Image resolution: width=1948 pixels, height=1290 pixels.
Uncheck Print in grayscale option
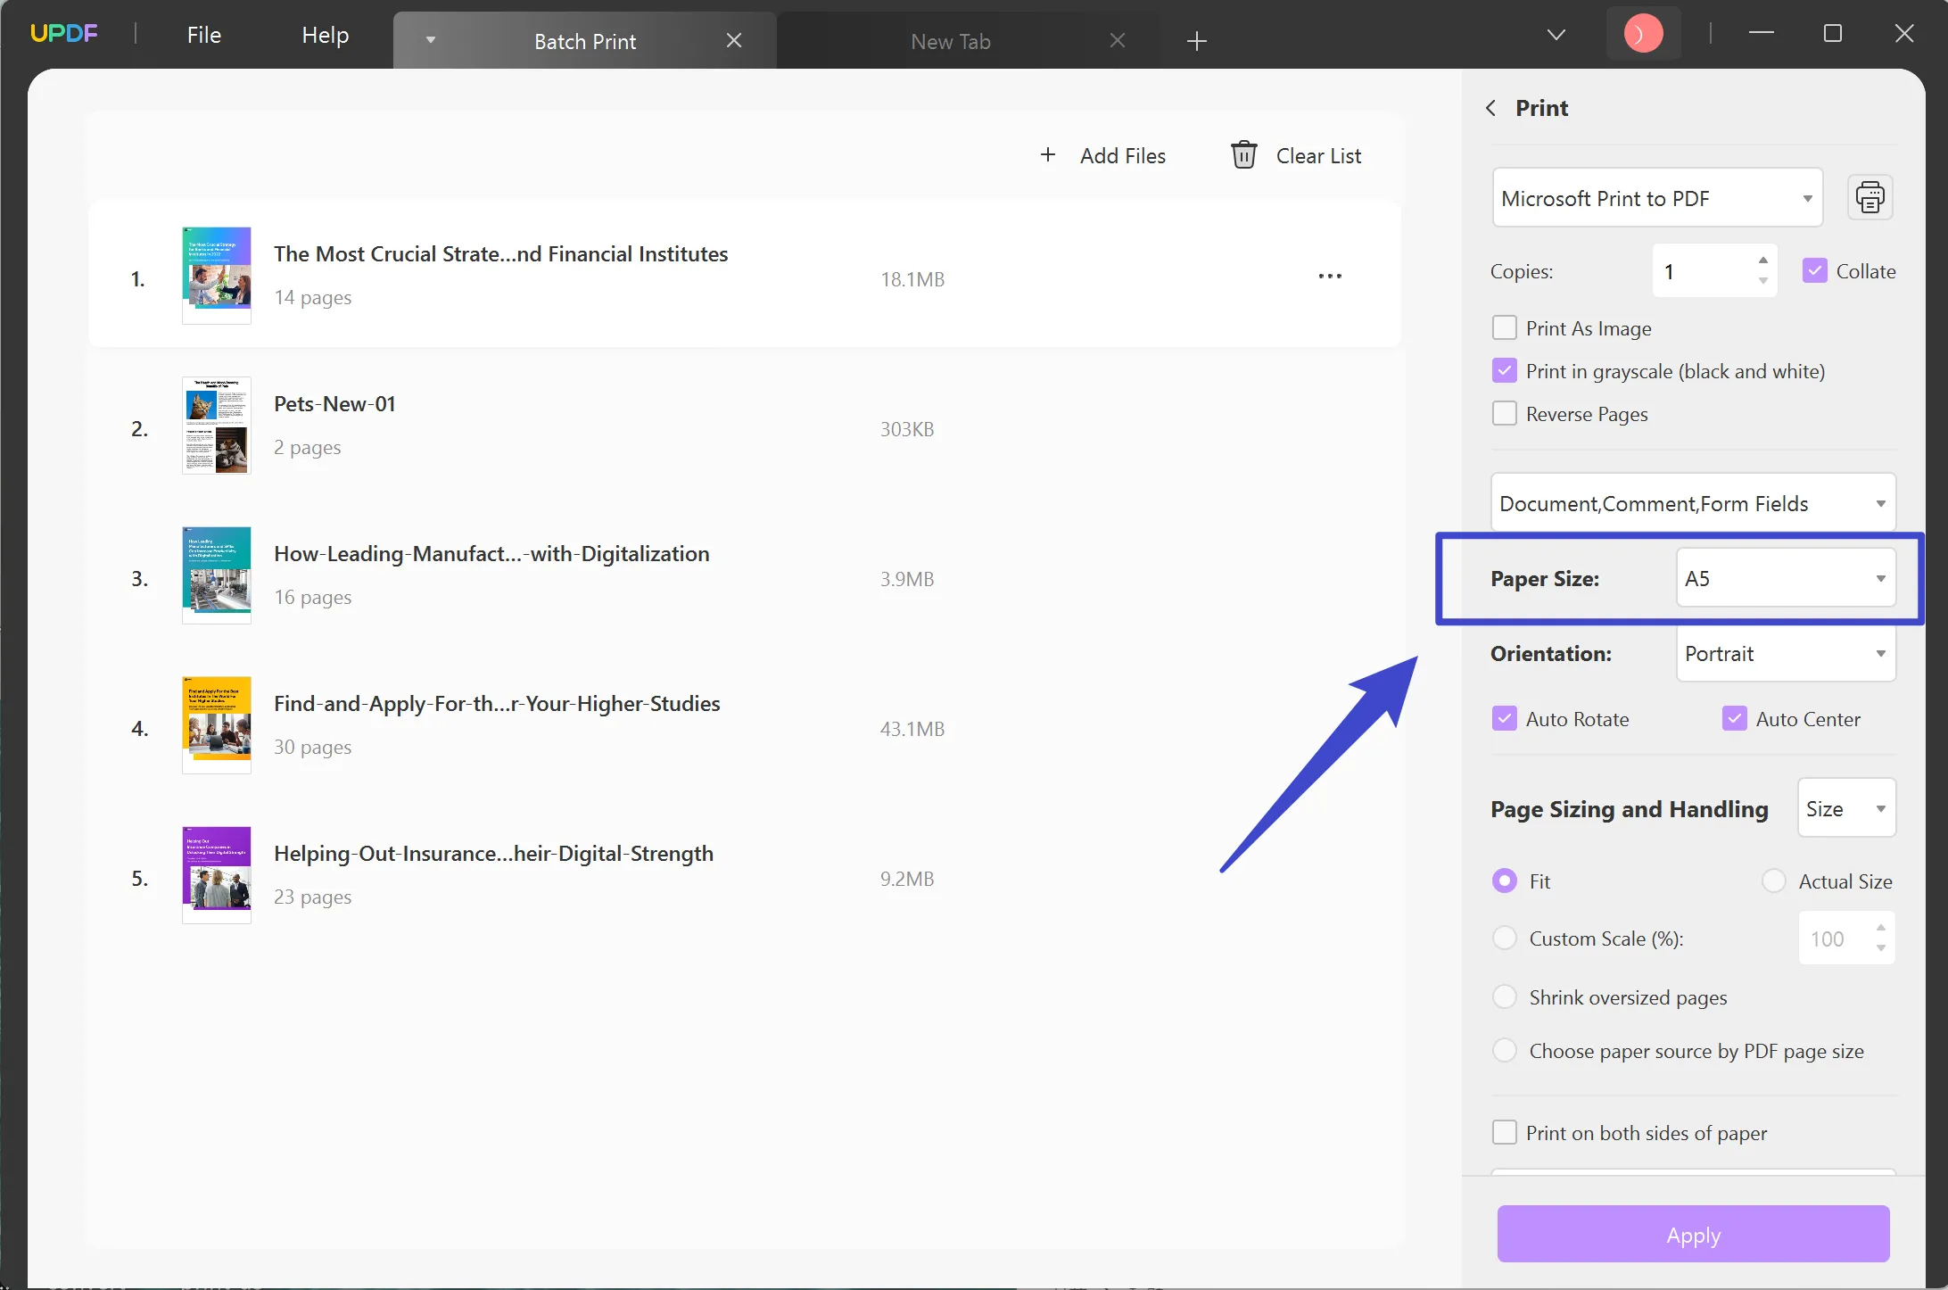click(1505, 371)
